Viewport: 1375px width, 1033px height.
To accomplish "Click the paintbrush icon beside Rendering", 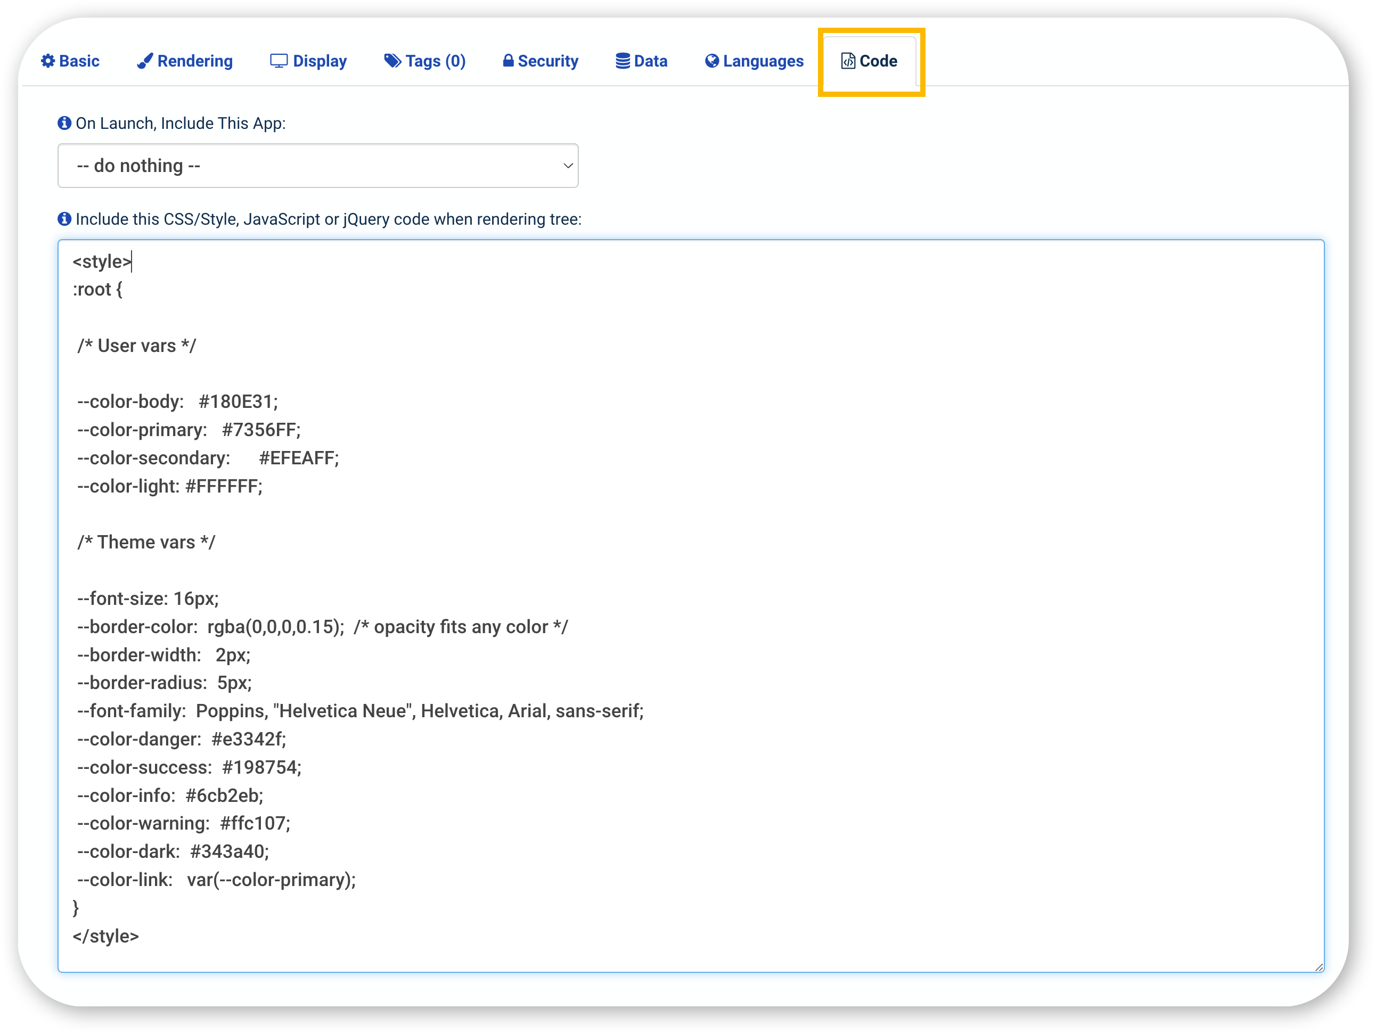I will click(145, 61).
